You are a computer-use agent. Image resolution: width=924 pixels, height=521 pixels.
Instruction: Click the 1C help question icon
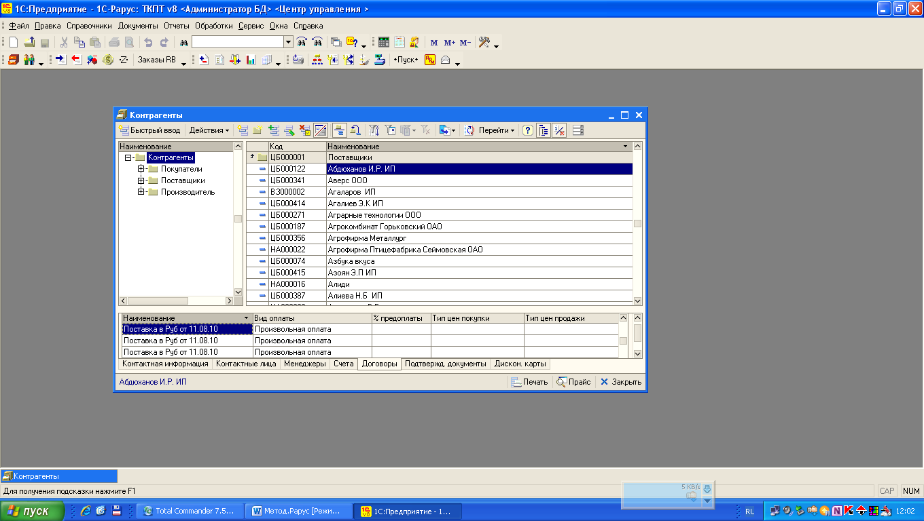coord(351,42)
